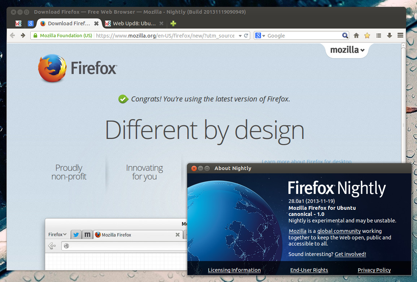This screenshot has height=282, width=417.
Task: Click the Twitter pinned tab in illustration
Action: 76,235
